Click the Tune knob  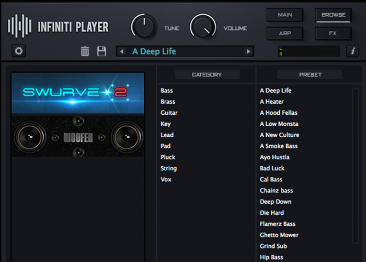(x=144, y=26)
